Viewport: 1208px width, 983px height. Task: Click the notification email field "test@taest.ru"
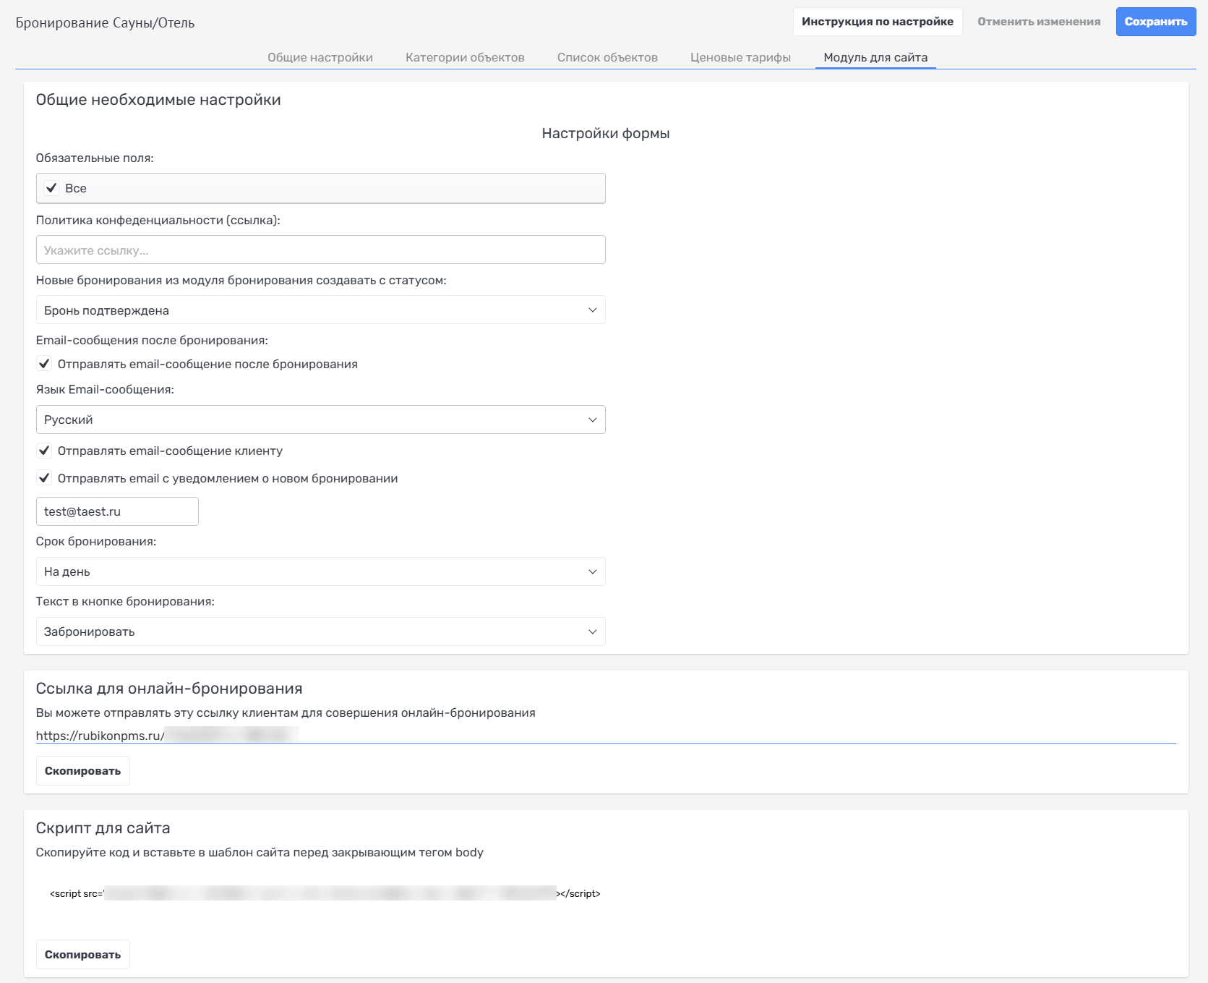[117, 511]
